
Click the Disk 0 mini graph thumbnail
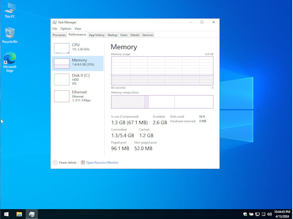tap(62, 80)
